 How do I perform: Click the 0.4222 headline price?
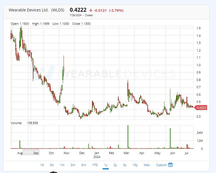point(78,10)
